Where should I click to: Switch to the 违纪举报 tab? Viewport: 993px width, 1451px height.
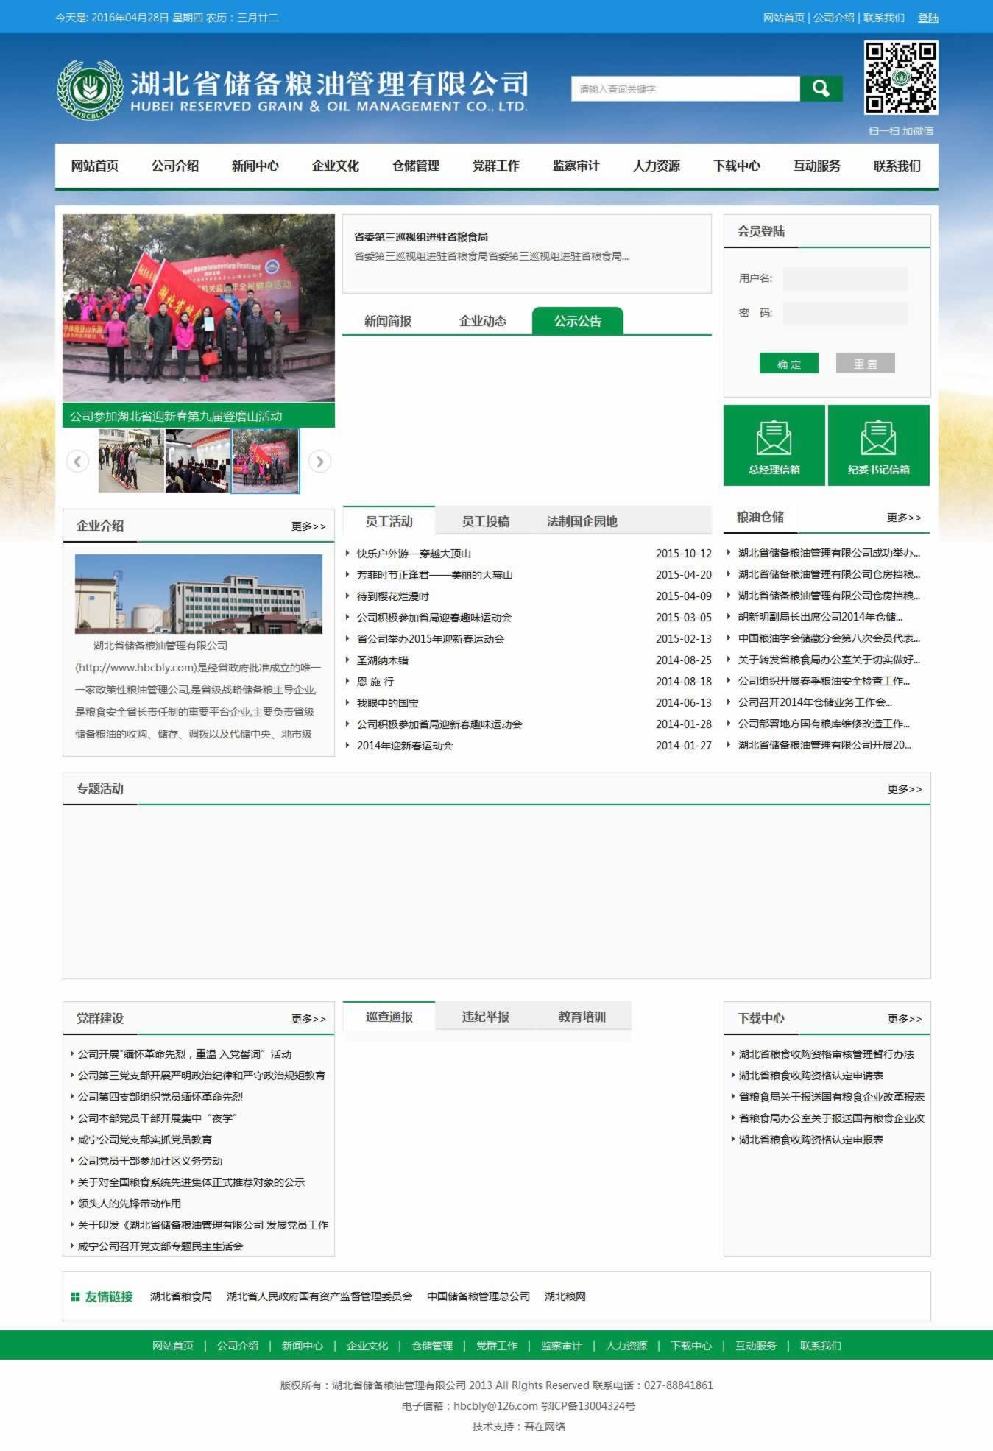tap(486, 1017)
